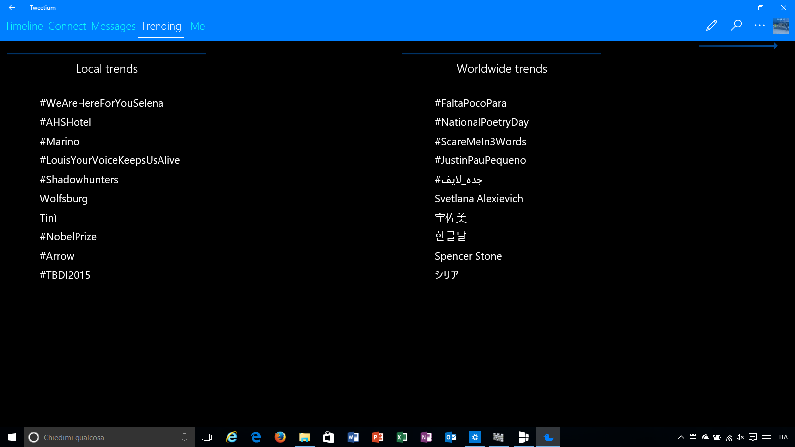The image size is (795, 447).
Task: Open the #ScareMeIn3Words trend
Action: (x=480, y=142)
